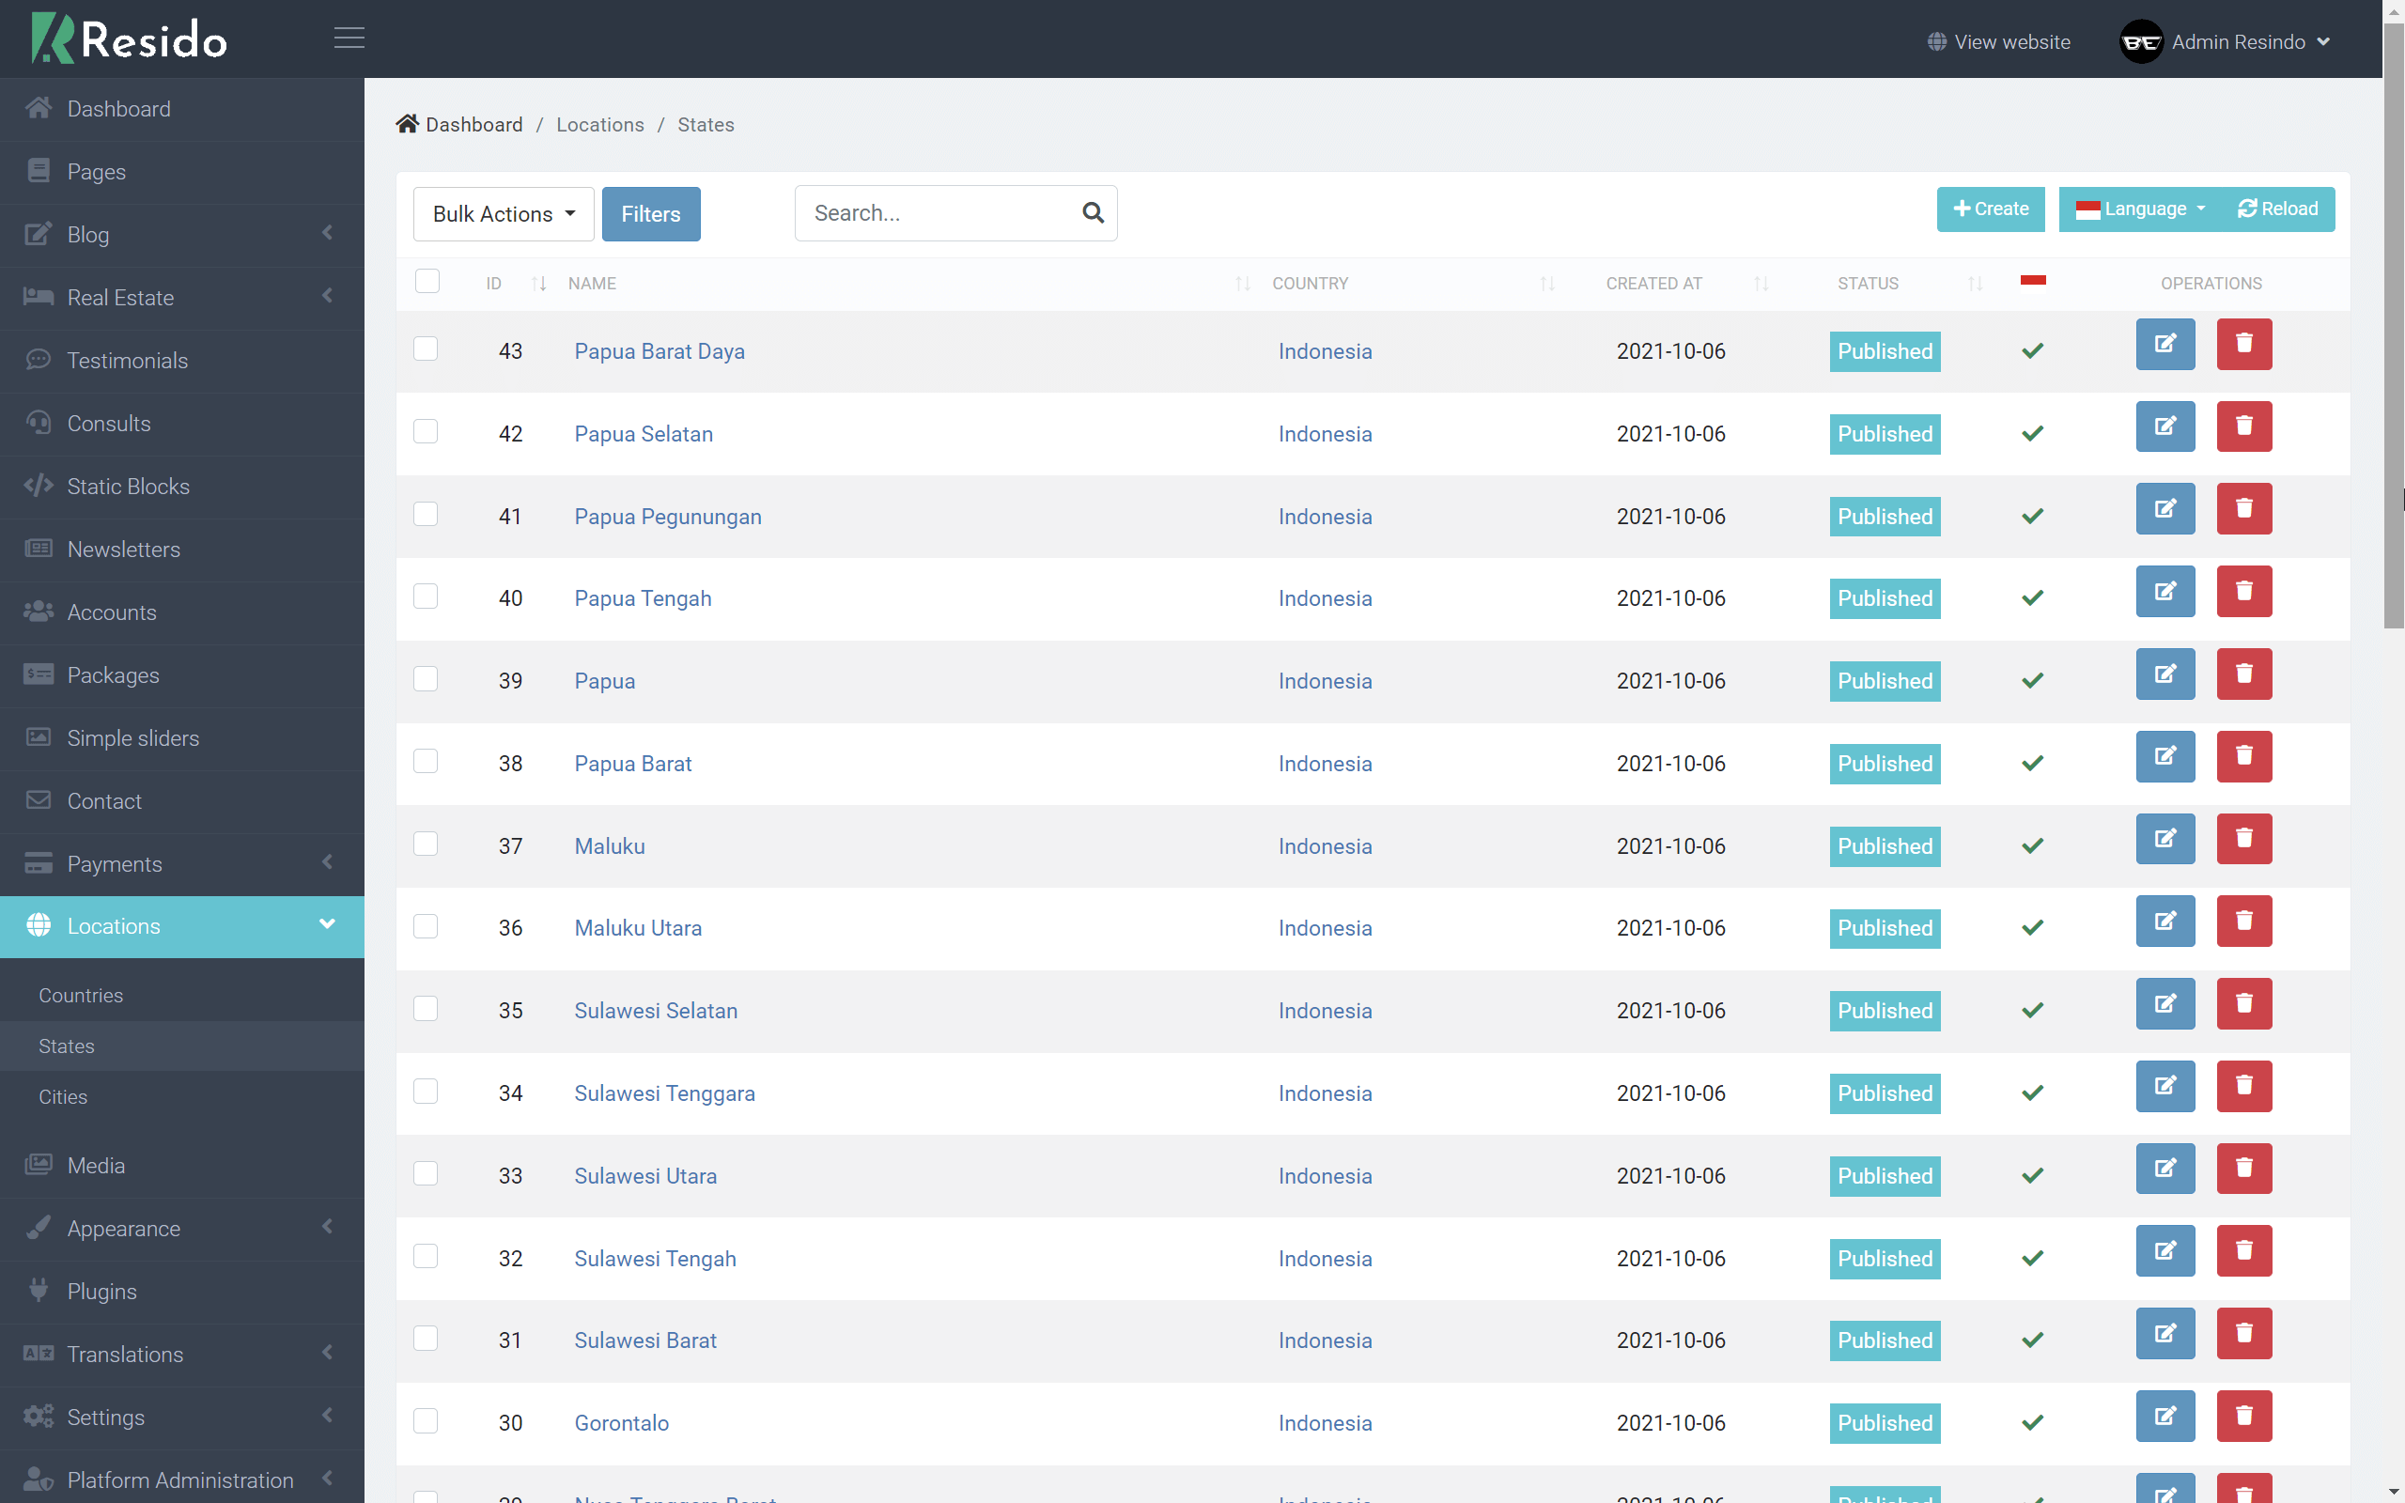Image resolution: width=2405 pixels, height=1503 pixels.
Task: Sort by the Created At column arrows
Action: pos(1761,285)
